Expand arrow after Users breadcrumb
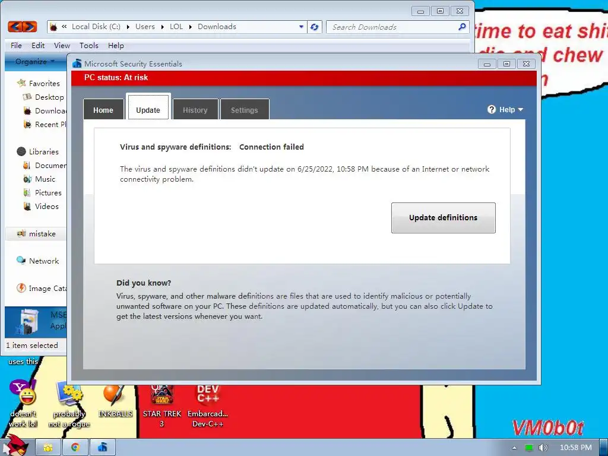Screen dimensions: 608x456 click(162, 27)
